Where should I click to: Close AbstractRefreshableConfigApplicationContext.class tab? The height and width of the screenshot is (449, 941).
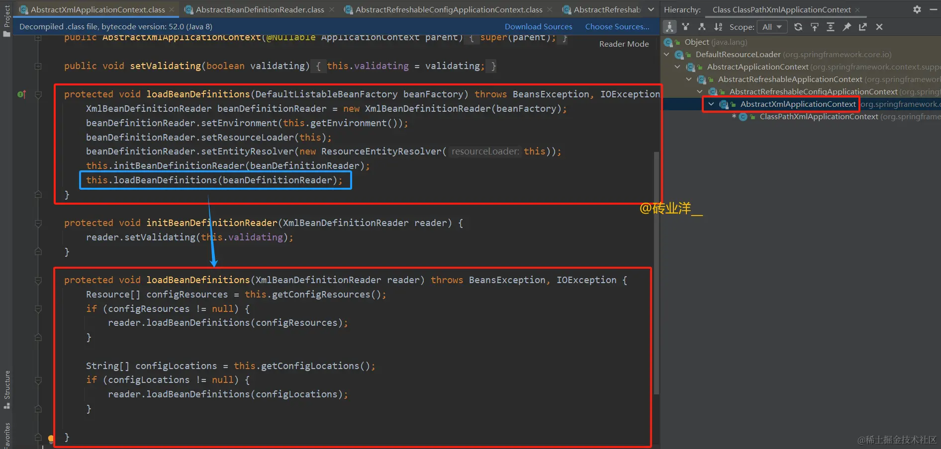point(550,9)
